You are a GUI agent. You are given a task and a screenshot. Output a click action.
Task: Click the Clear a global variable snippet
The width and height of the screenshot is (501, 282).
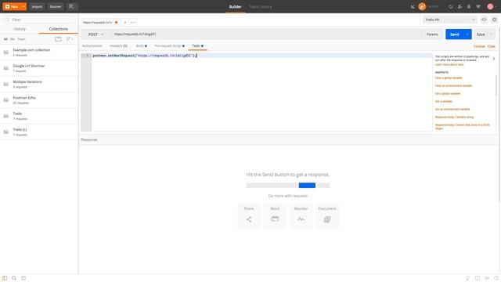[x=449, y=78]
